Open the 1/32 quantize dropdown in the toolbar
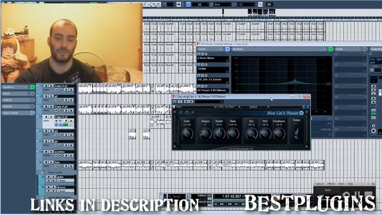The height and width of the screenshot is (215, 382). [x=245, y=4]
